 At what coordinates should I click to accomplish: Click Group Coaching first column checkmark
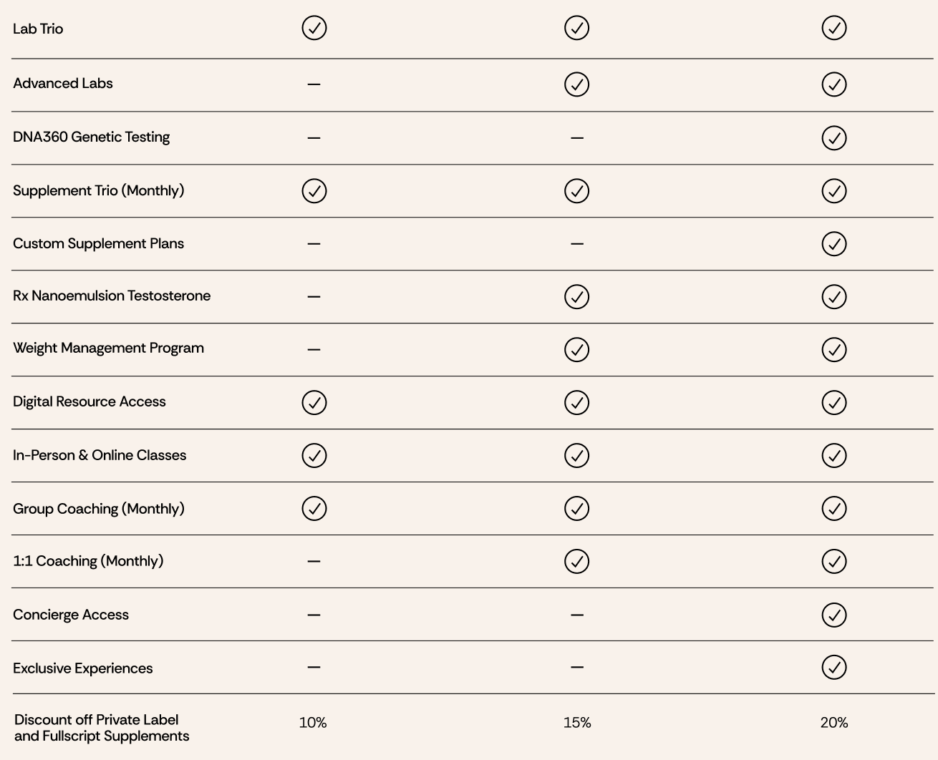pyautogui.click(x=314, y=508)
